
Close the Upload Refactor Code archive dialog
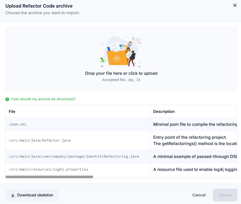[235, 5]
